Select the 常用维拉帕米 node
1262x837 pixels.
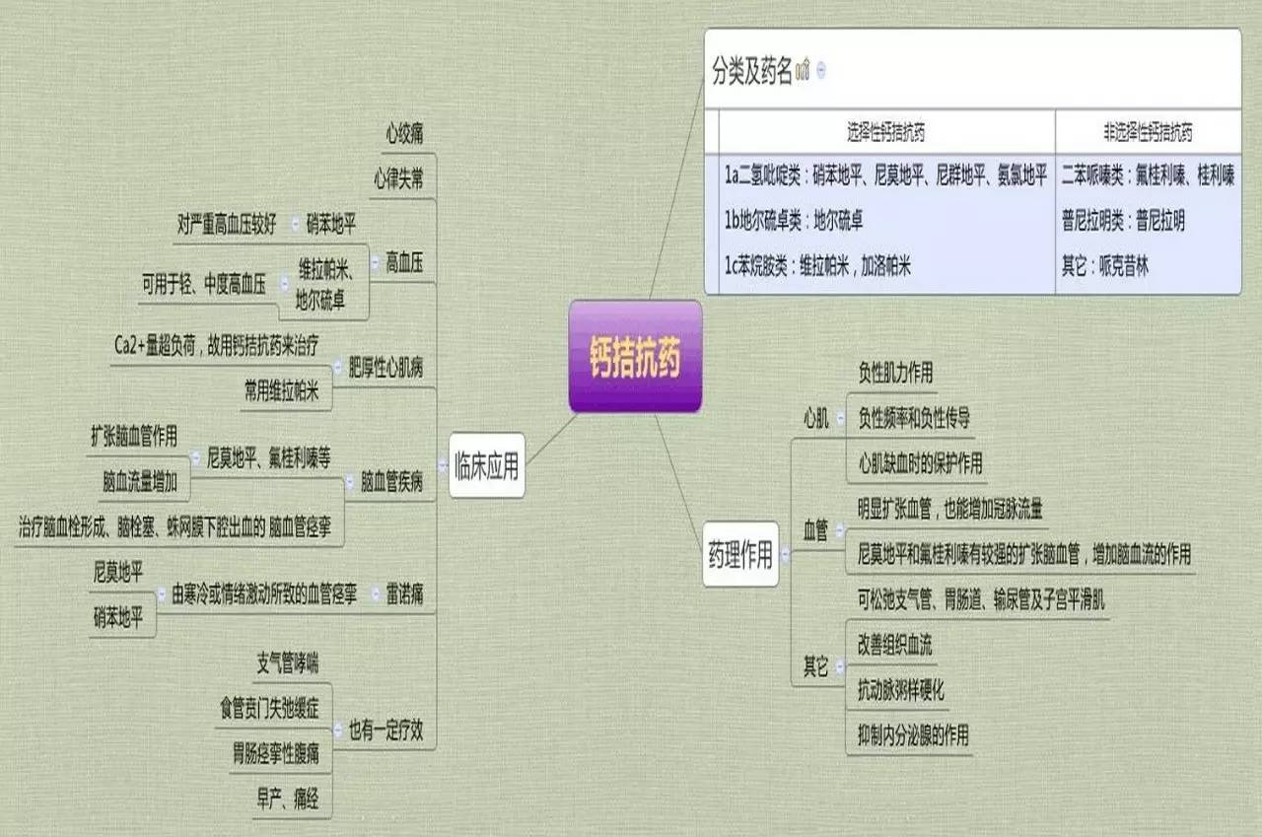coord(281,391)
